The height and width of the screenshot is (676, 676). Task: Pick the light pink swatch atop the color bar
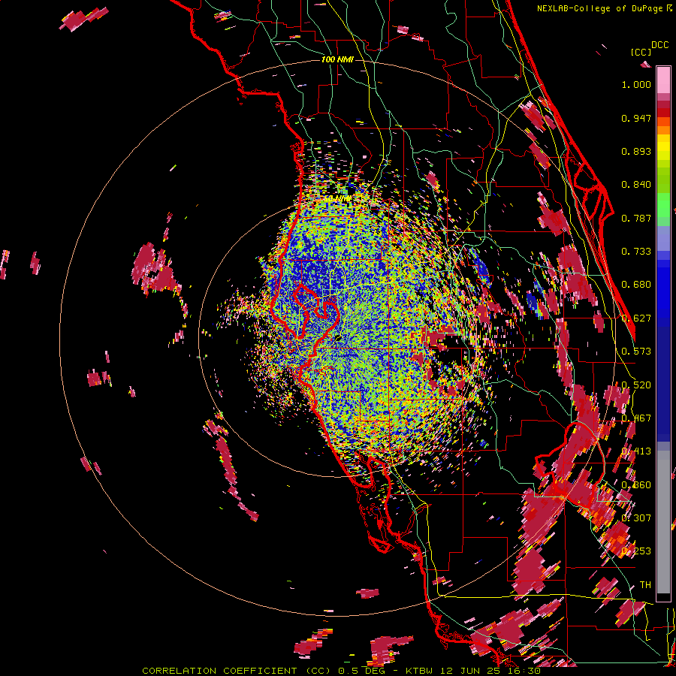(x=663, y=80)
